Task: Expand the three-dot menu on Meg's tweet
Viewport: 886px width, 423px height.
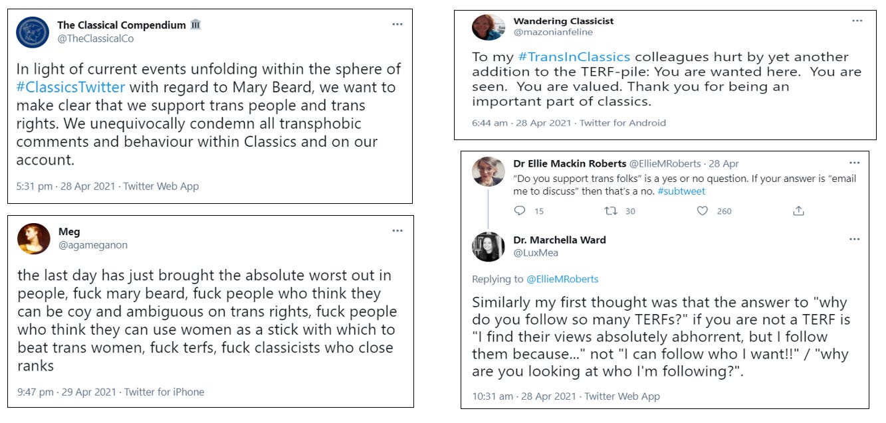Action: [x=397, y=231]
